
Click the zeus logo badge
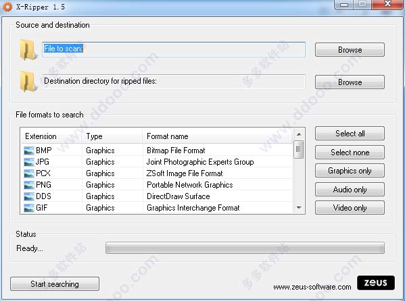click(x=376, y=283)
